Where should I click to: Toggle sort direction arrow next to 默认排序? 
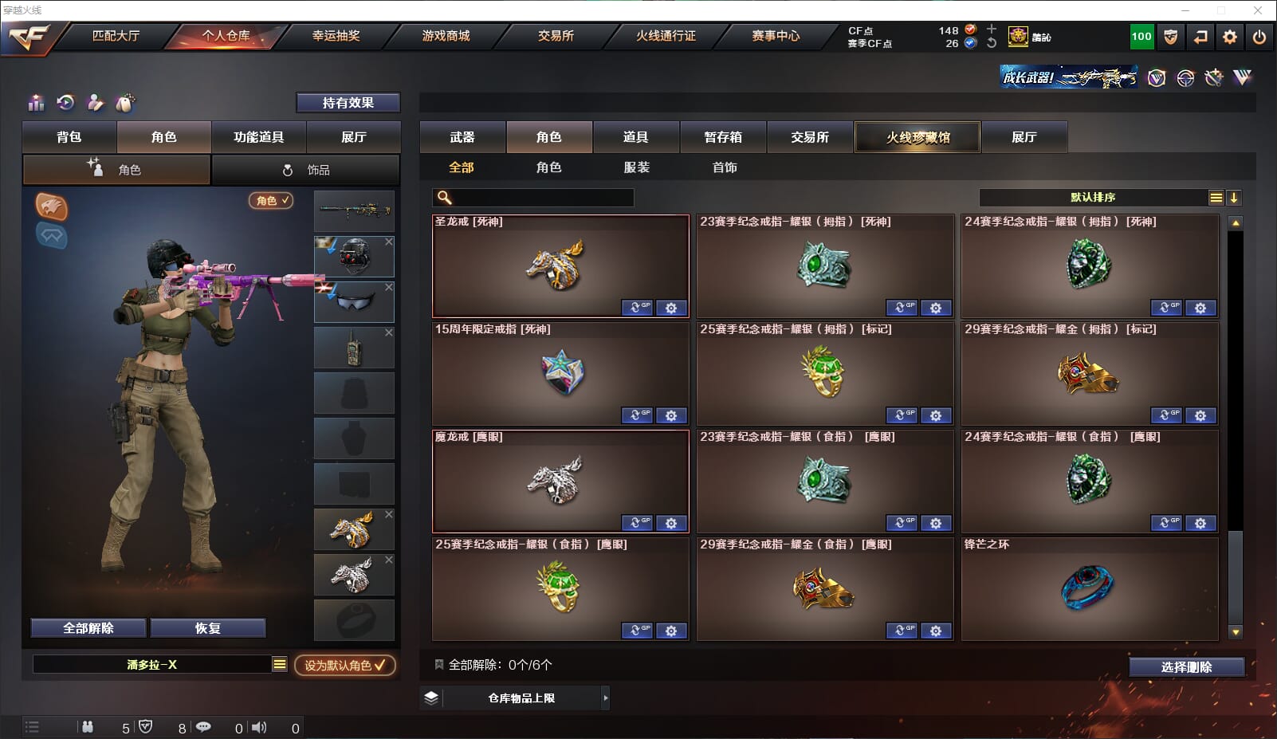pos(1233,198)
